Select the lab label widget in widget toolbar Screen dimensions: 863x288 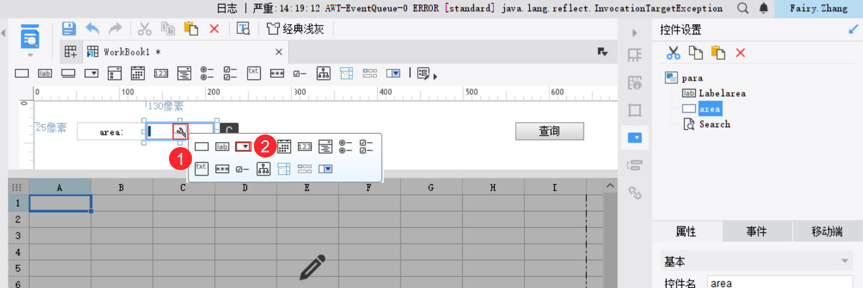45,73
